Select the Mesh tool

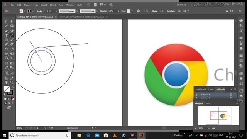point(6,63)
